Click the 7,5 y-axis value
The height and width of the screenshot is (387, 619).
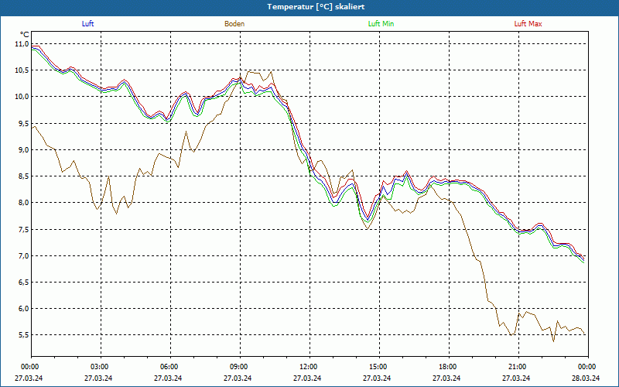pyautogui.click(x=24, y=229)
